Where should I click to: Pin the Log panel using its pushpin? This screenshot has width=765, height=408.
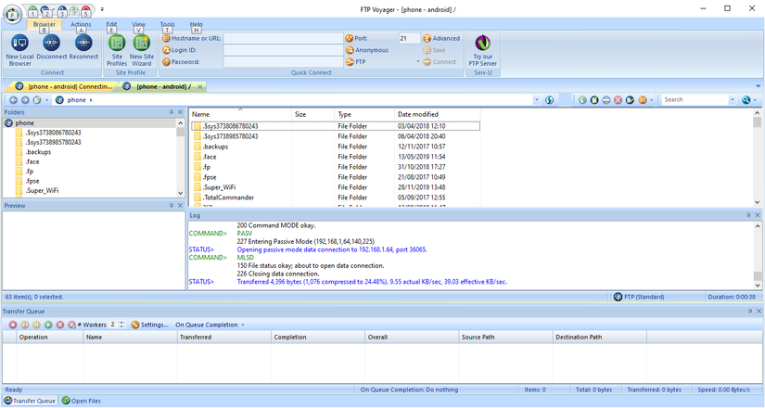click(x=747, y=215)
